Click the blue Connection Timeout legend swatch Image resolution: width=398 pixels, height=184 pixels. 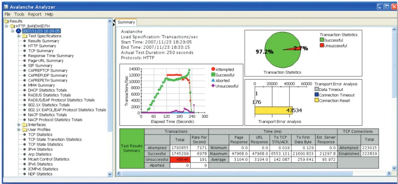317,95
